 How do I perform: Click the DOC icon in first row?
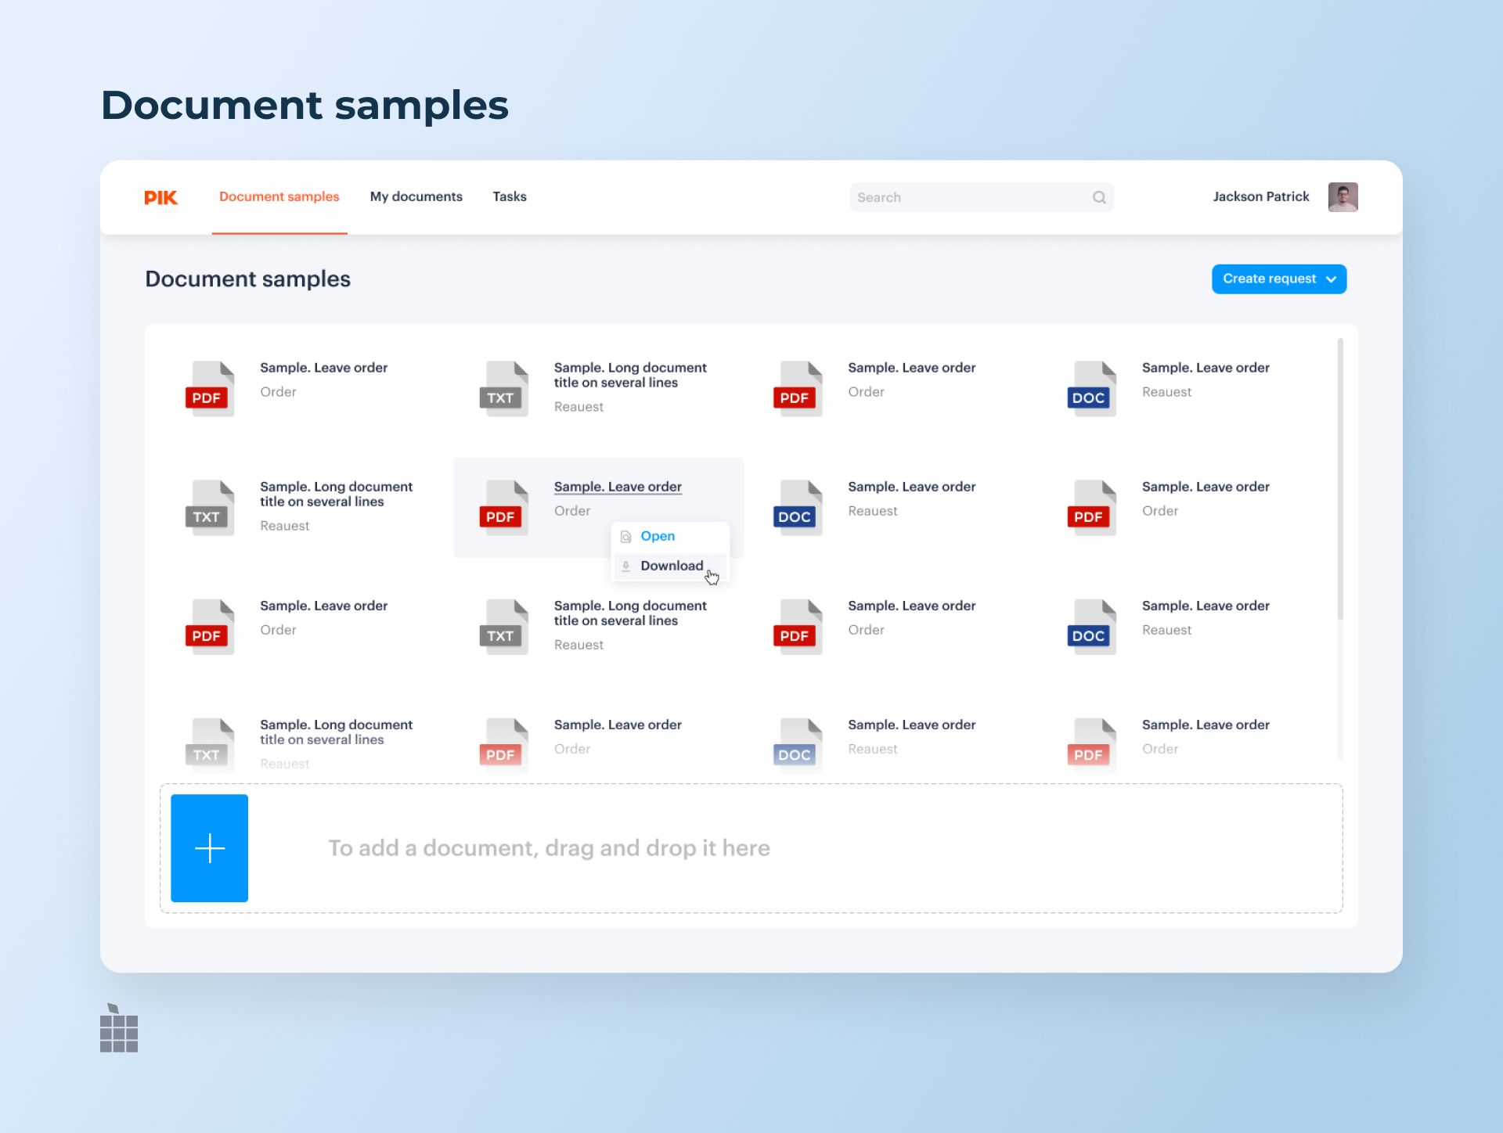(1090, 388)
